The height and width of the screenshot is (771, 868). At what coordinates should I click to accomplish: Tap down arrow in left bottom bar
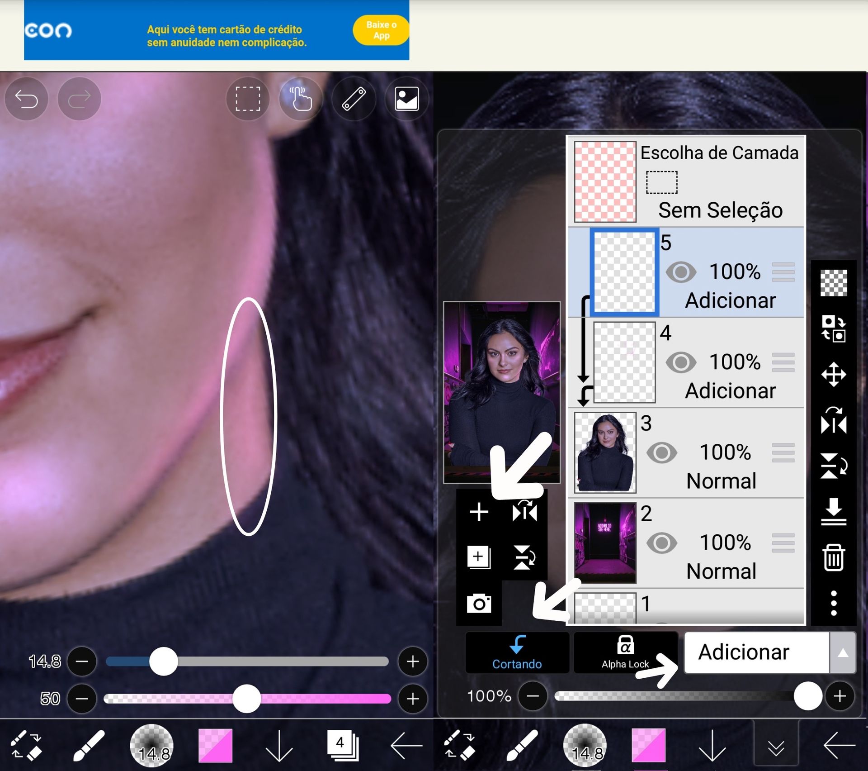279,745
